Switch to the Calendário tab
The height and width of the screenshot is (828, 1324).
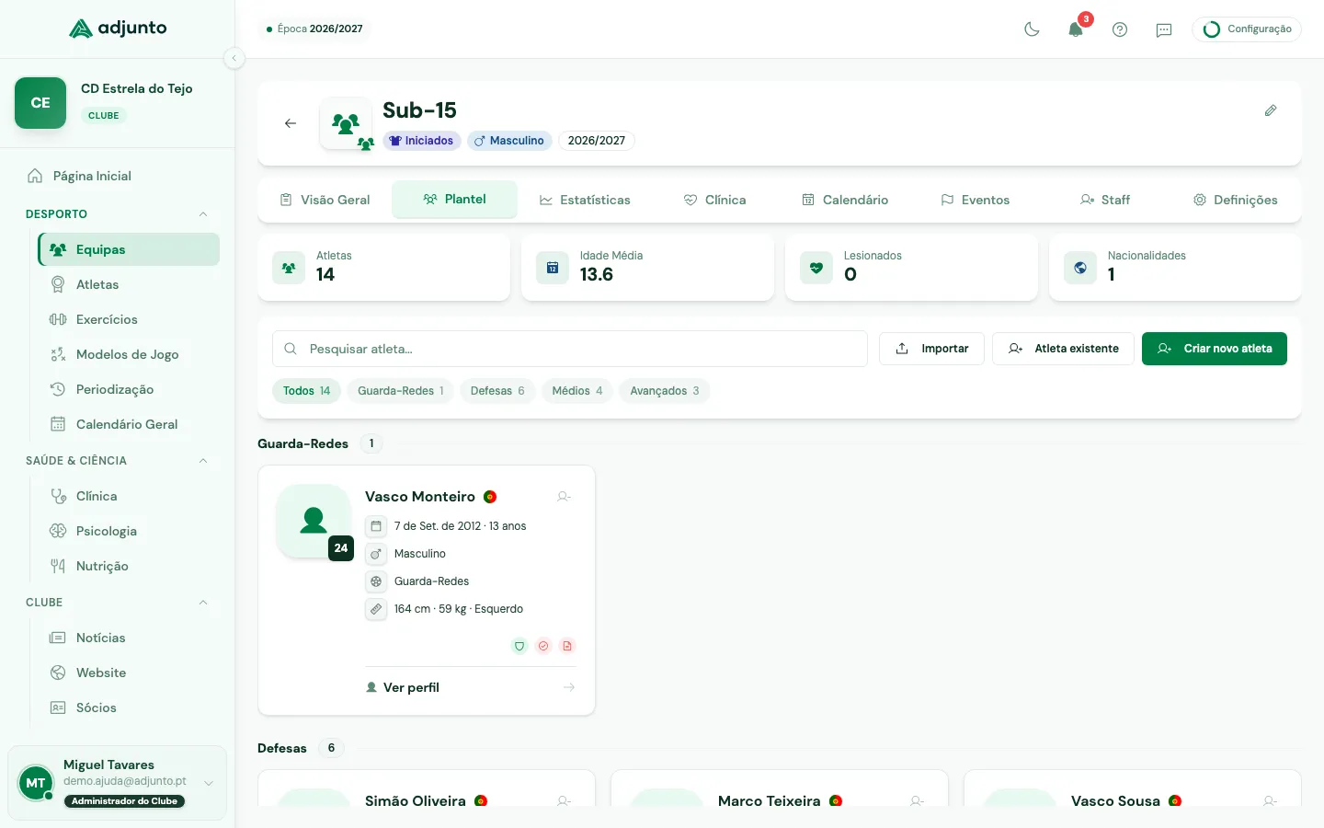coord(845,200)
